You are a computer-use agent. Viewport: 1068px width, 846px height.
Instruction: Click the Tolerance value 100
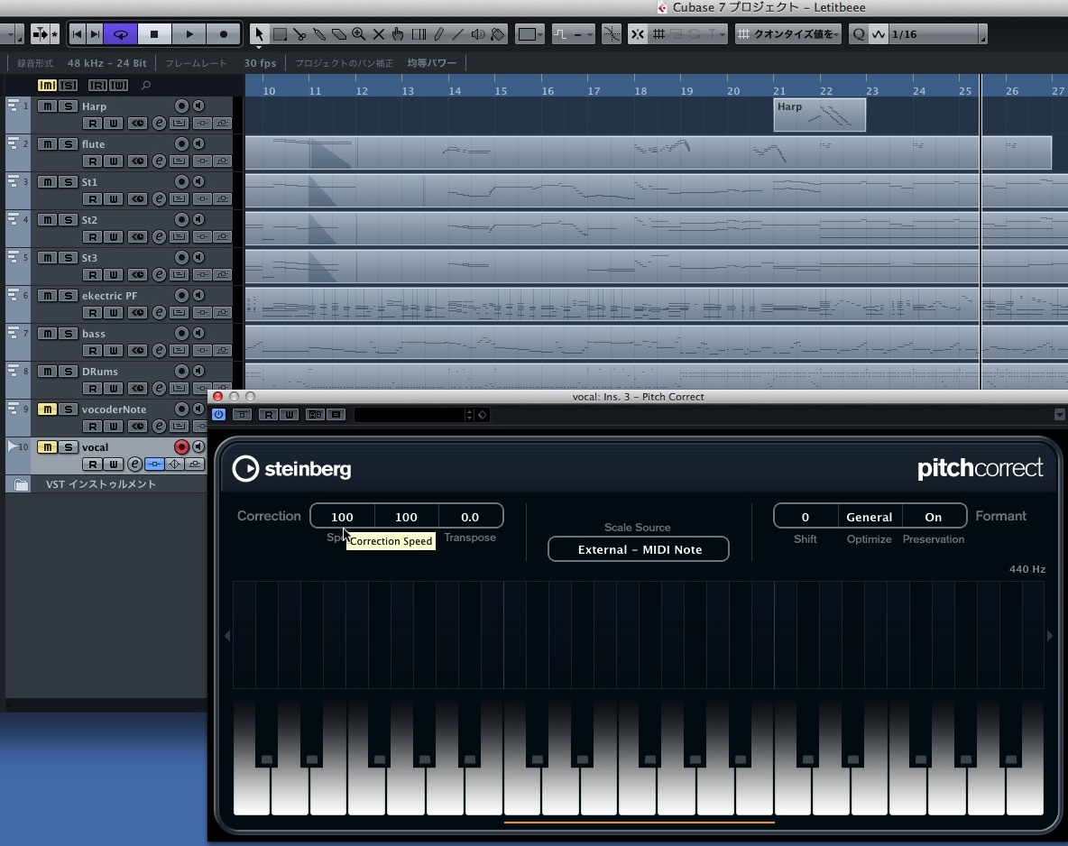coord(406,517)
